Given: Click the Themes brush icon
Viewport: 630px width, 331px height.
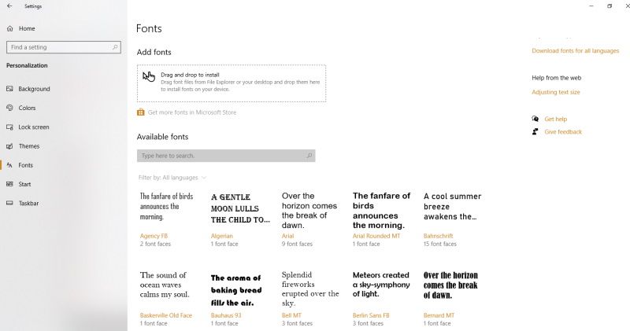Looking at the screenshot, I should (x=9, y=146).
